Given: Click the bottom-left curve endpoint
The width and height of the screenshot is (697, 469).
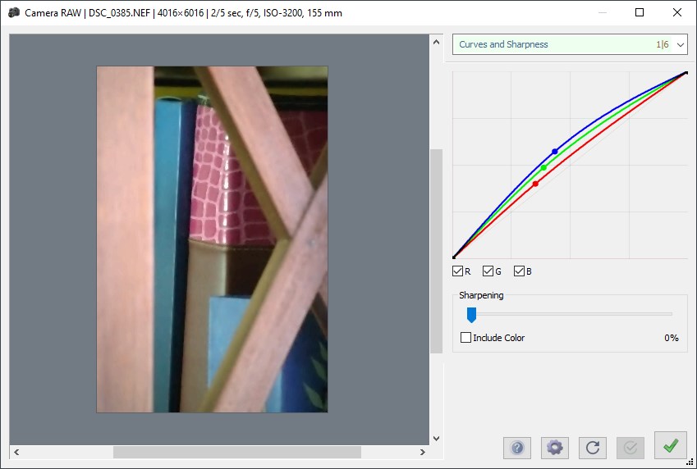Looking at the screenshot, I should 454,257.
